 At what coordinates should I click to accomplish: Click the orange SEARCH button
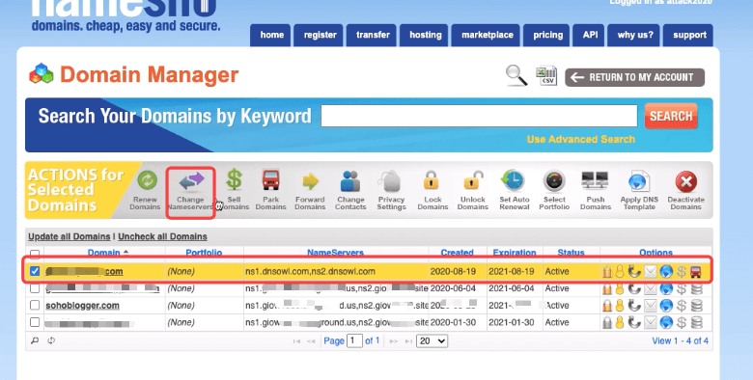[x=671, y=116]
